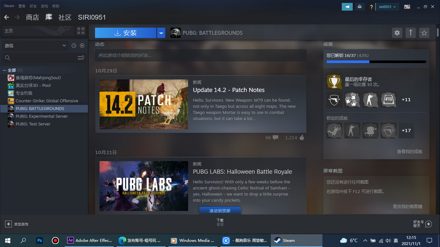Open 14.2 Patch Notes thumbnail image
Image resolution: width=440 pixels, height=247 pixels.
point(144,104)
